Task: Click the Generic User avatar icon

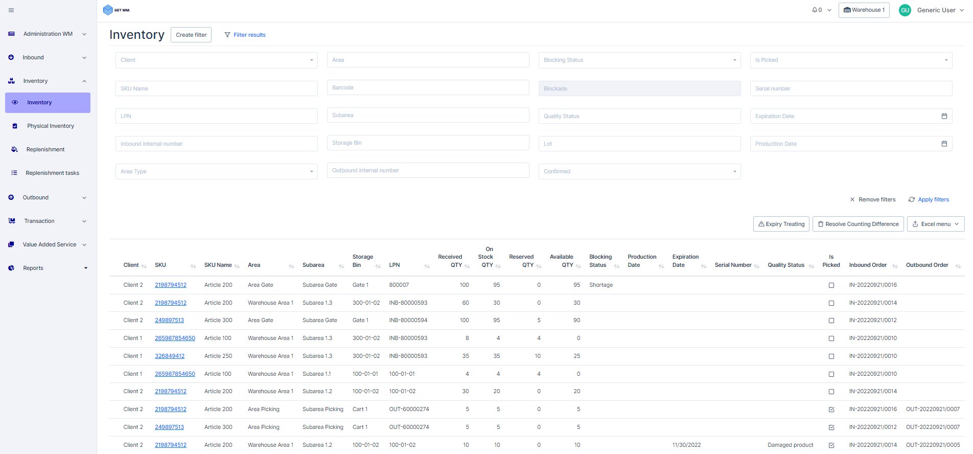Action: click(905, 10)
